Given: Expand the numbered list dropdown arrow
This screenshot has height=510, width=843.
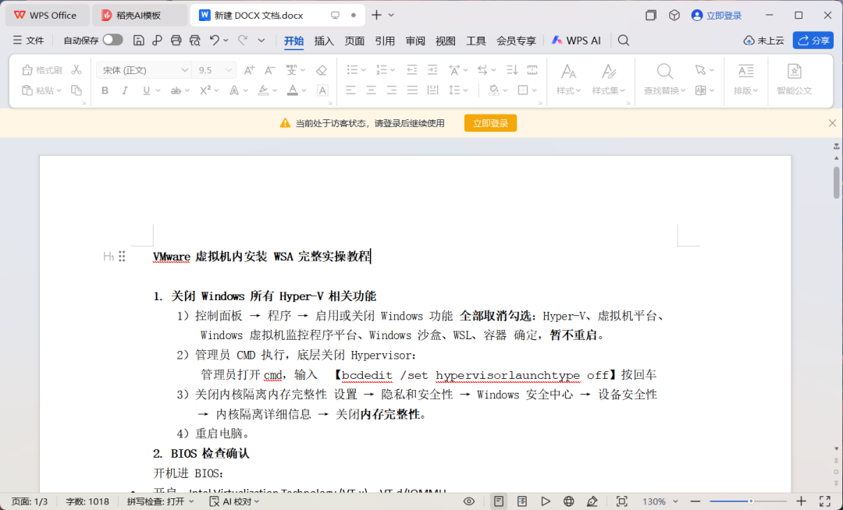Looking at the screenshot, I should tap(393, 70).
